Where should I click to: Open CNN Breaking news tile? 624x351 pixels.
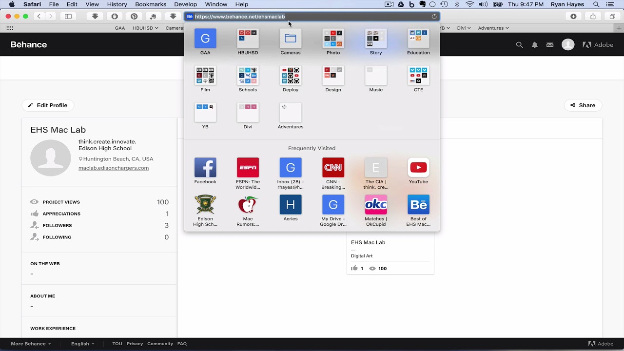333,168
